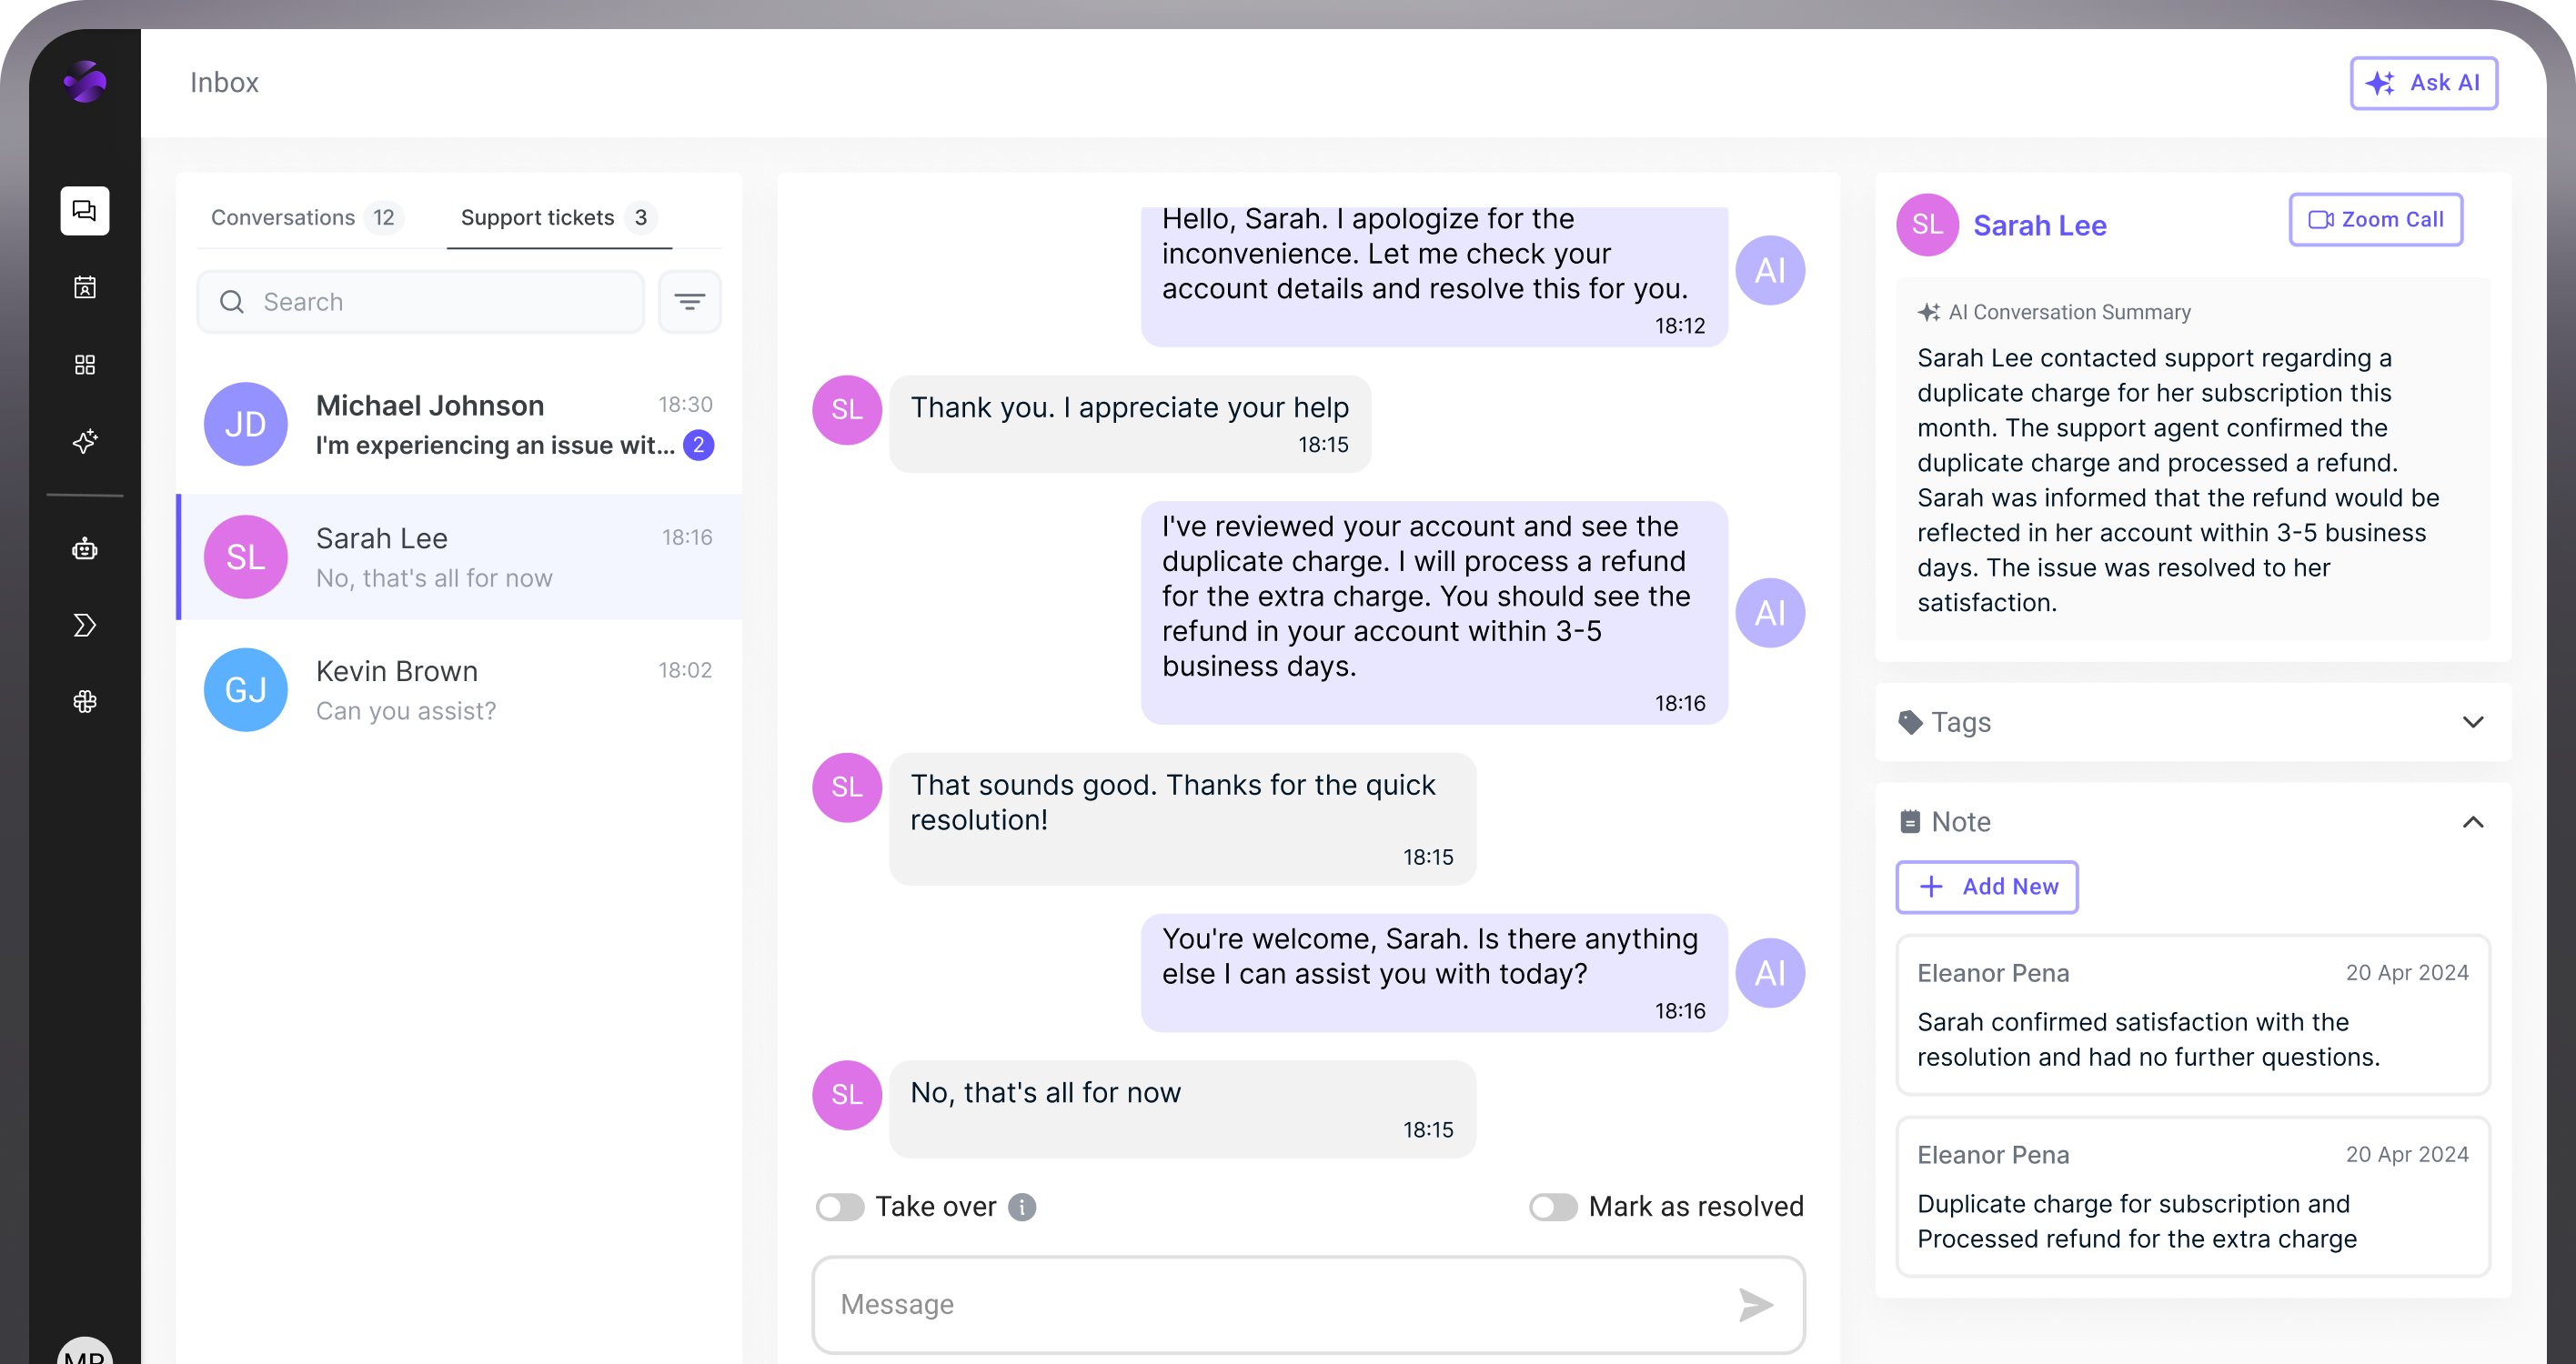Open the Inbox chat icon in sidebar
The width and height of the screenshot is (2576, 1364).
pyautogui.click(x=84, y=211)
